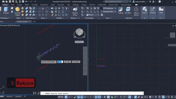176x99 pixels.
Task: Expand the Modify panel
Action: click(x=60, y=18)
